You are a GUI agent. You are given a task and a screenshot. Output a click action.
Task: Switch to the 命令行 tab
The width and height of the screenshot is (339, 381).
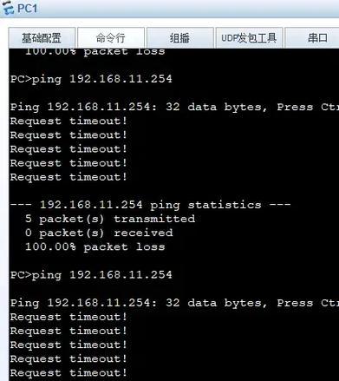point(111,38)
